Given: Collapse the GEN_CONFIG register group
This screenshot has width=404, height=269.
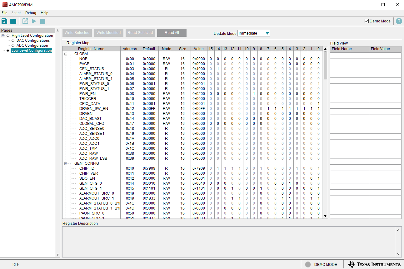Looking at the screenshot, I should click(66, 163).
